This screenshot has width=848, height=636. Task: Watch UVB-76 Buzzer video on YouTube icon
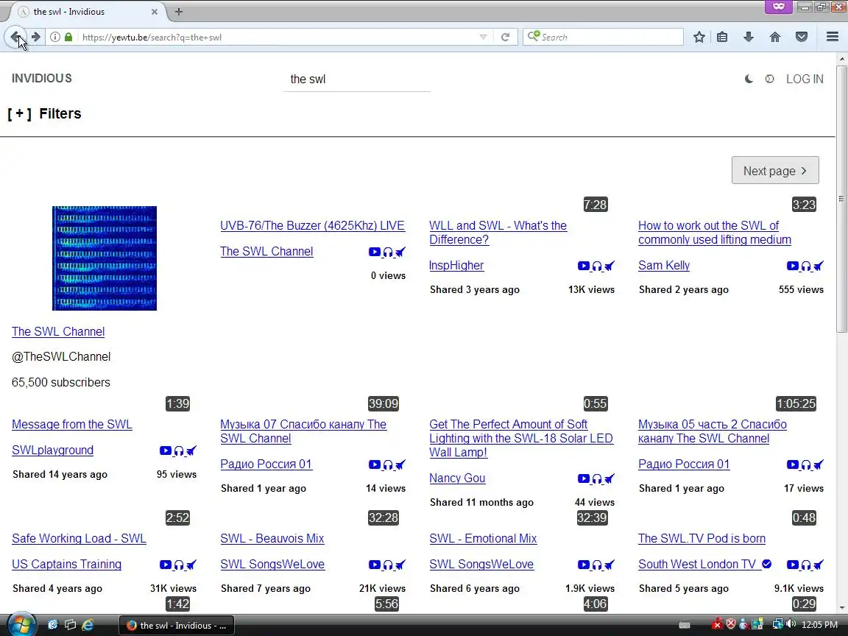pos(374,252)
